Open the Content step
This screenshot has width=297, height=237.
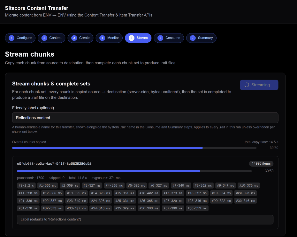[51, 38]
